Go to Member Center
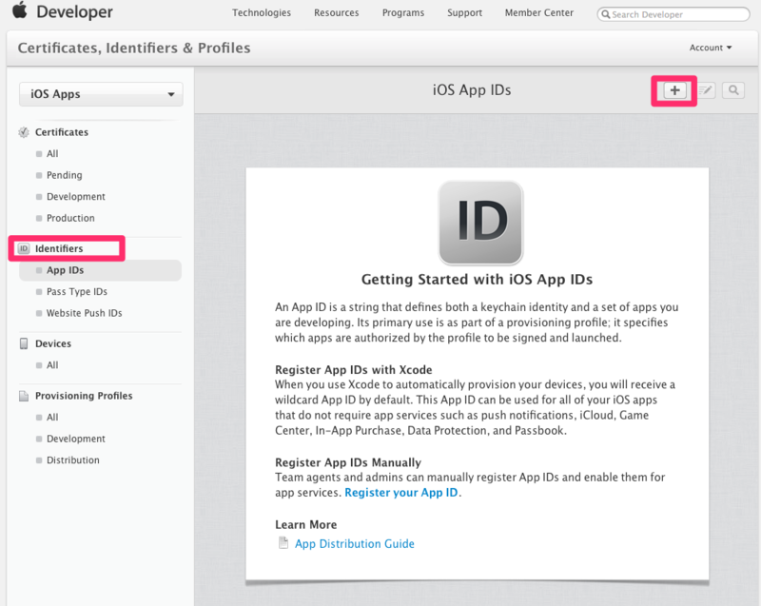The image size is (761, 606). click(538, 12)
